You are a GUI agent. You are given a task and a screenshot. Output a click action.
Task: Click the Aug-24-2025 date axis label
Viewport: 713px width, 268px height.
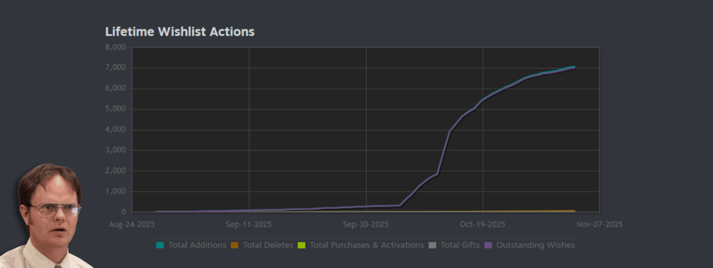(132, 224)
